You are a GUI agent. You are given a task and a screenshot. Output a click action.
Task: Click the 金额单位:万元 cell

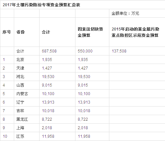pyautogui.click(x=125, y=13)
